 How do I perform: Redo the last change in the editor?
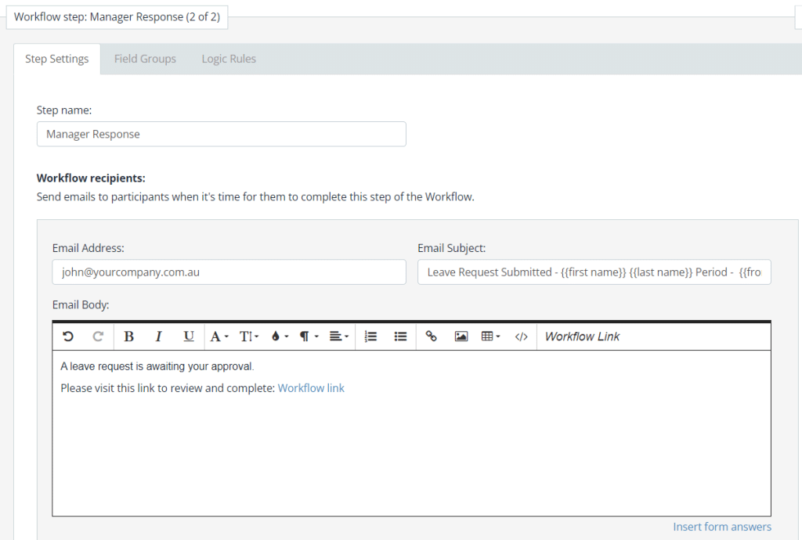(x=97, y=336)
